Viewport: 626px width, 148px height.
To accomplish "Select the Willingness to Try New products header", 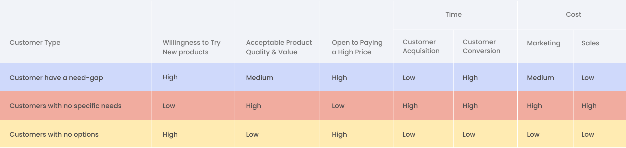I will 191,47.
